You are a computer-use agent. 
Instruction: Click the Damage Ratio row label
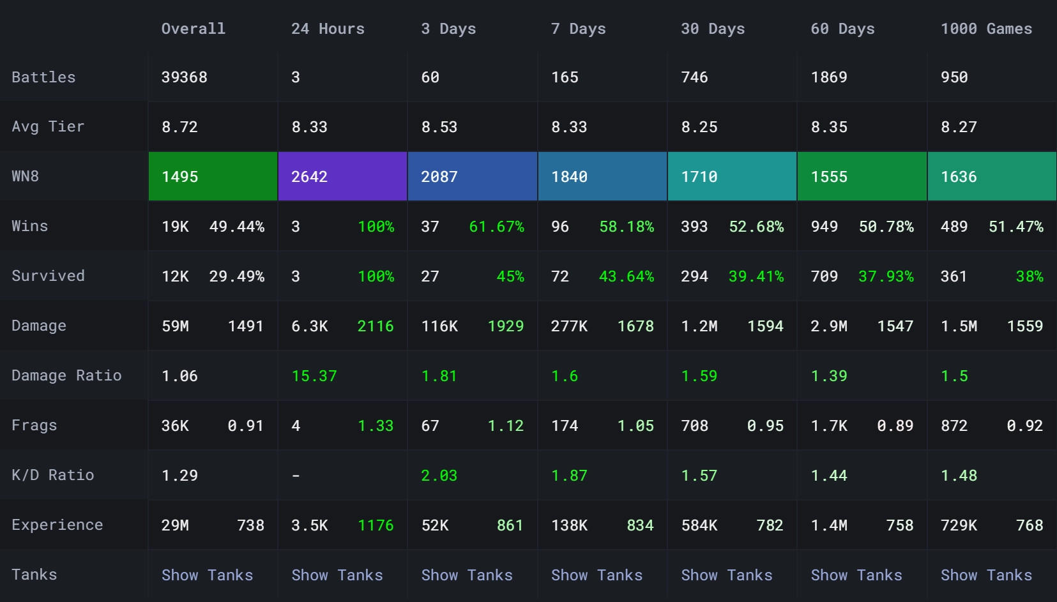(66, 375)
